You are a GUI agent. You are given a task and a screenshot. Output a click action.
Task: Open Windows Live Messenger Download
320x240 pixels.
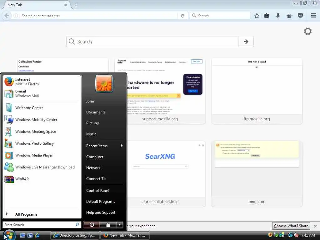[x=42, y=167]
